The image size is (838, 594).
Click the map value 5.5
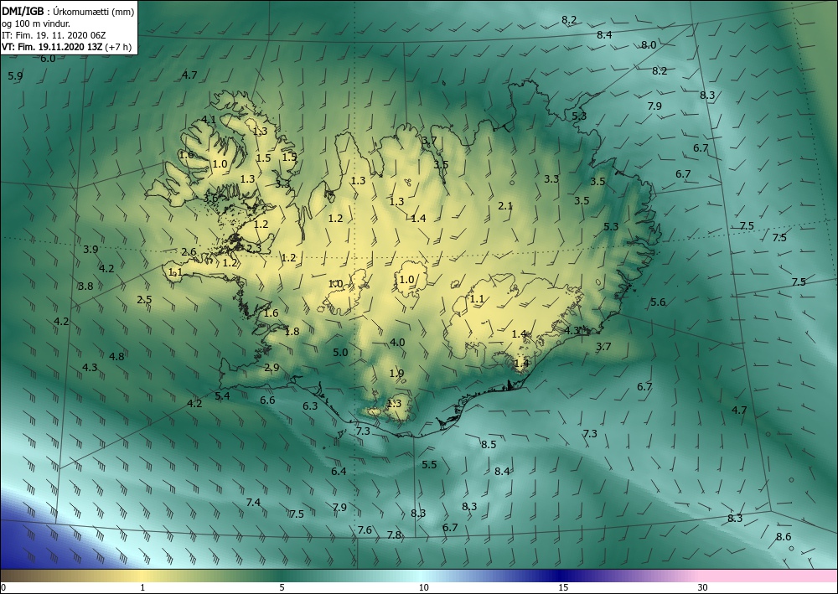tap(429, 465)
